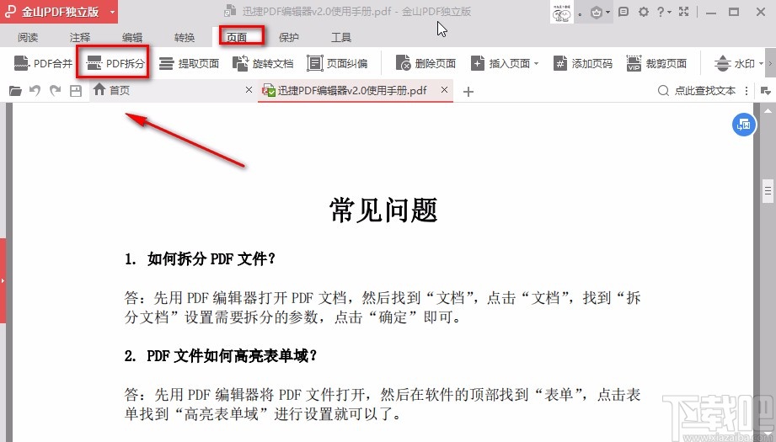The width and height of the screenshot is (776, 442).
Task: Click the 插入页面 insert page icon
Action: [478, 63]
